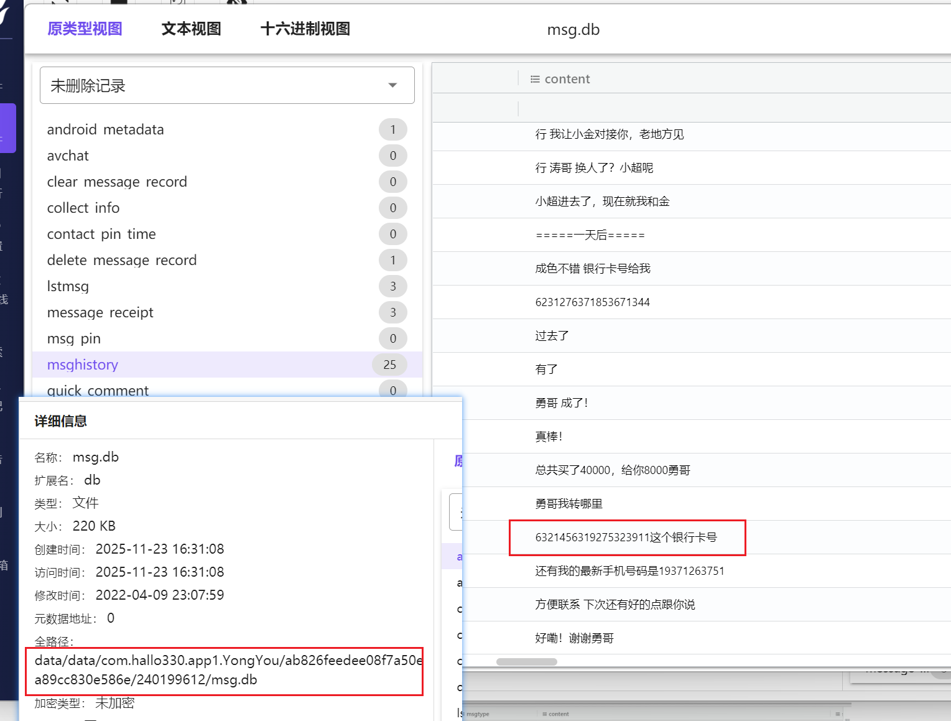The height and width of the screenshot is (721, 951).
Task: Switch to 十六进制视图 hex view tab
Action: [x=305, y=29]
